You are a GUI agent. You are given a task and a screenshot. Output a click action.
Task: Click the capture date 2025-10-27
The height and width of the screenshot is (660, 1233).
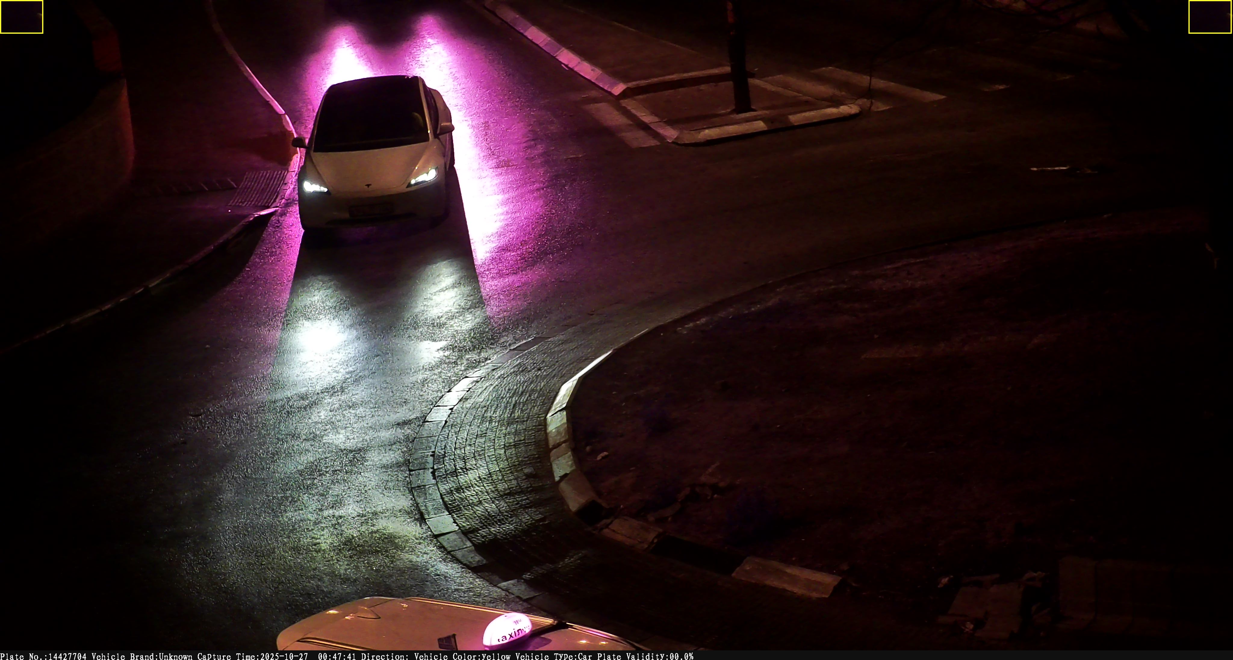pos(284,656)
